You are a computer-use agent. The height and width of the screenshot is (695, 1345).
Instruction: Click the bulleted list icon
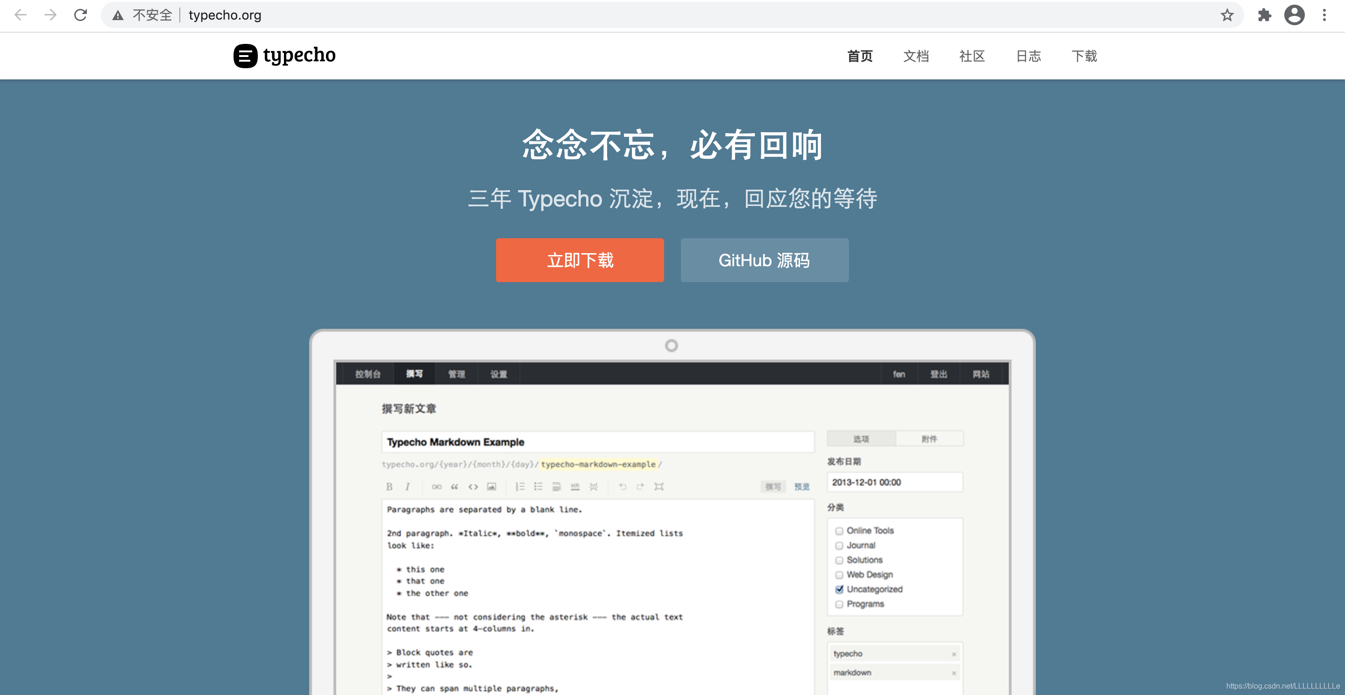click(538, 487)
